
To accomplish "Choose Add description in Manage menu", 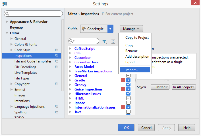I will (135, 57).
